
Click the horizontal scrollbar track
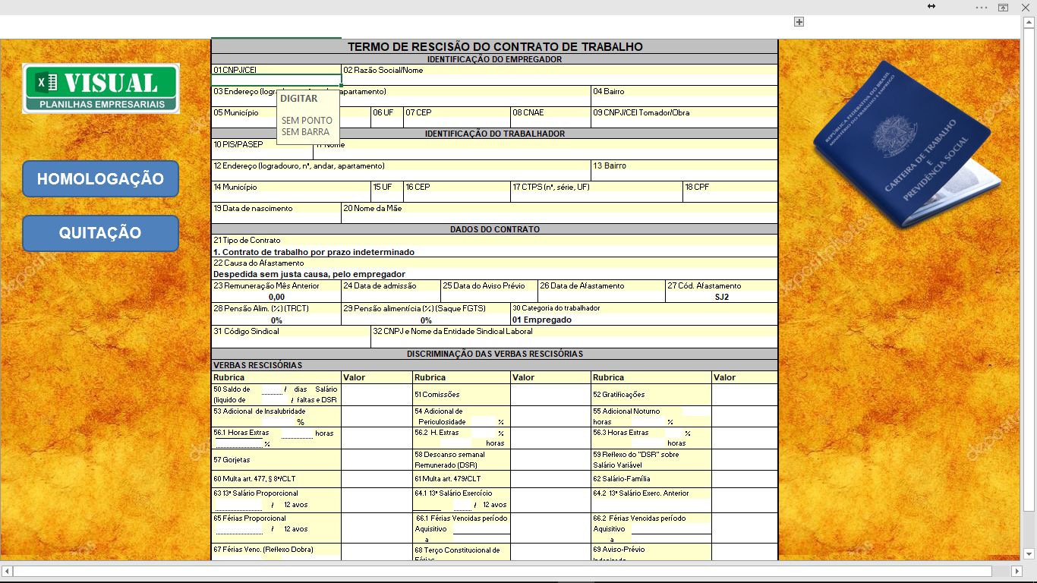pyautogui.click(x=501, y=571)
